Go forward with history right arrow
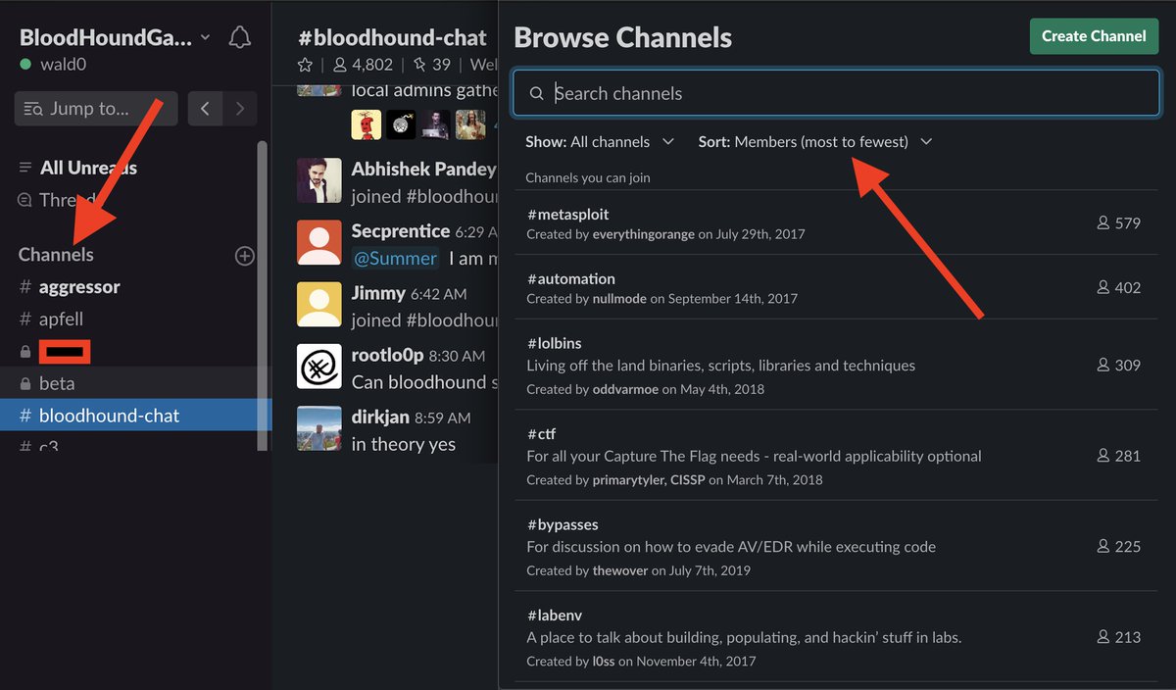1176x690 pixels. (x=240, y=109)
